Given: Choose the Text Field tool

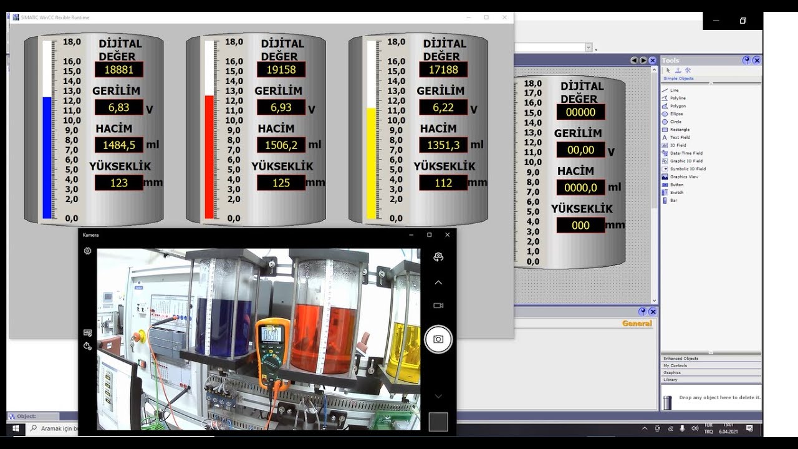Looking at the screenshot, I should [x=676, y=137].
